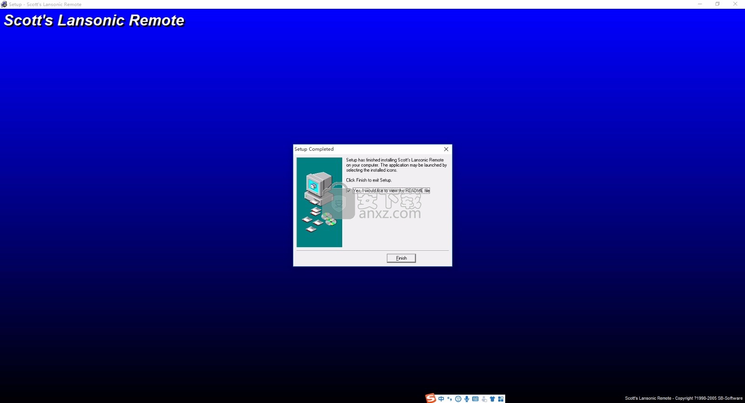This screenshot has width=745, height=403.
Task: Click the 'Scott's Lansonic Remote' heading
Action: 94,20
